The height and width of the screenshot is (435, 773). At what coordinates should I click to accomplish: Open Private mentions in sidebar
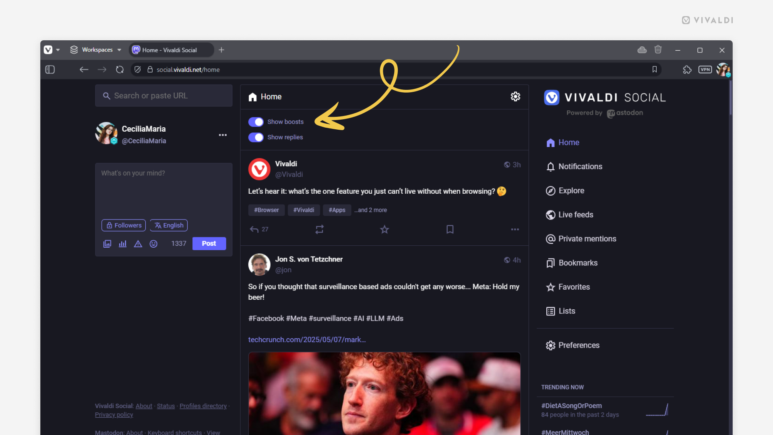click(581, 239)
